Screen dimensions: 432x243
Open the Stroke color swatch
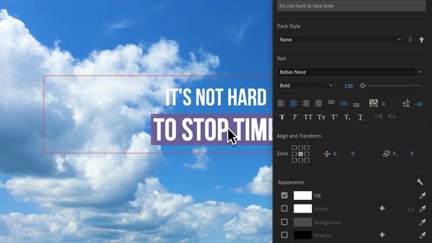pos(302,209)
